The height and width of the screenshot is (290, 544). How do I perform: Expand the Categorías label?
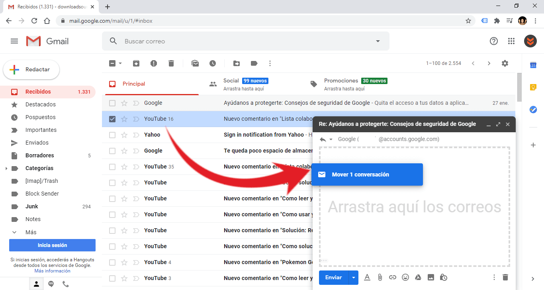click(x=6, y=169)
